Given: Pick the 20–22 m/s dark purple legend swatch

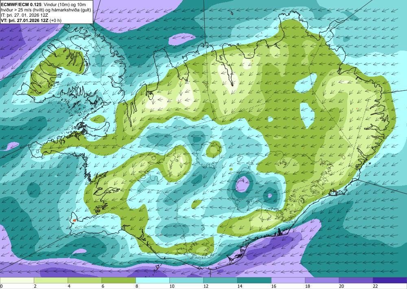Looking at the screenshot, I should tap(356, 280).
